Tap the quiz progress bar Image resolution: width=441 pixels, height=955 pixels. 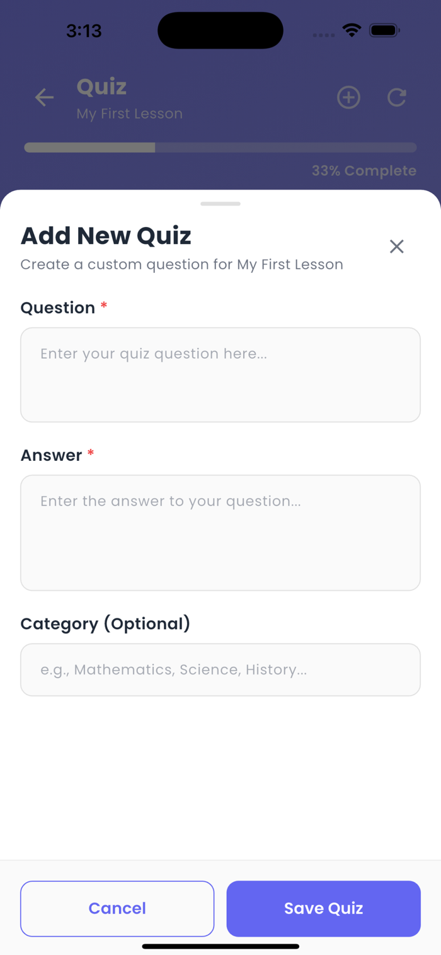coord(220,148)
